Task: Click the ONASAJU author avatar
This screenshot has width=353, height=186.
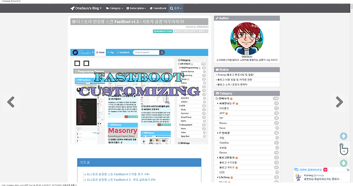Action: point(247,39)
